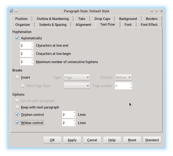Increase Widow control lines
This screenshot has width=173, height=156.
(x=74, y=121)
